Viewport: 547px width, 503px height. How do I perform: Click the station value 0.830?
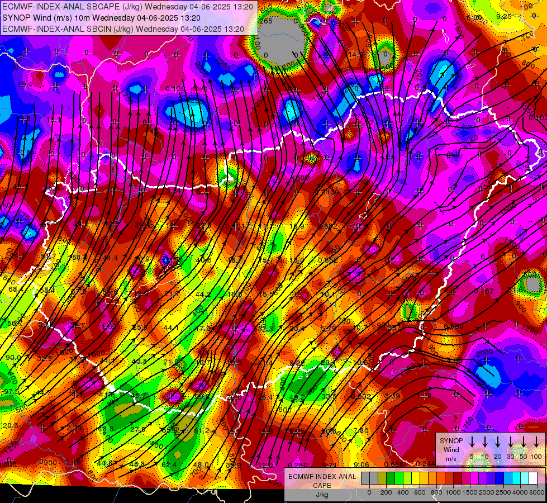[454, 326]
